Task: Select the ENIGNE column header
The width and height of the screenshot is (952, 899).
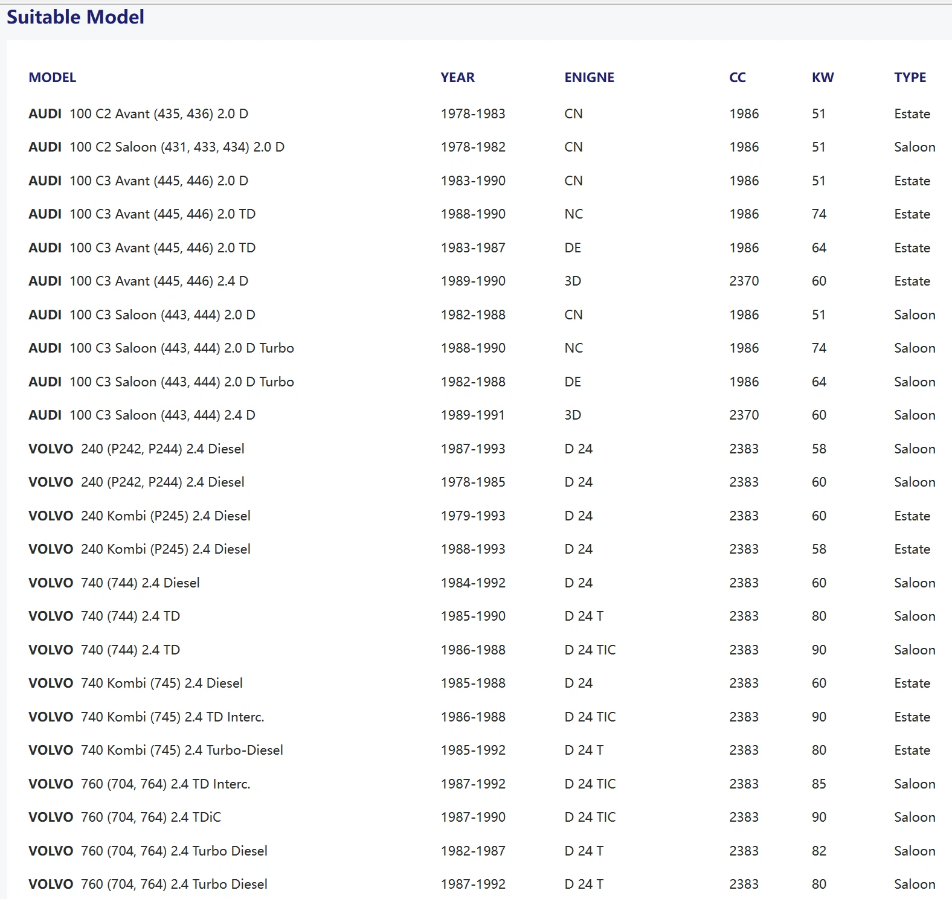Action: [589, 77]
